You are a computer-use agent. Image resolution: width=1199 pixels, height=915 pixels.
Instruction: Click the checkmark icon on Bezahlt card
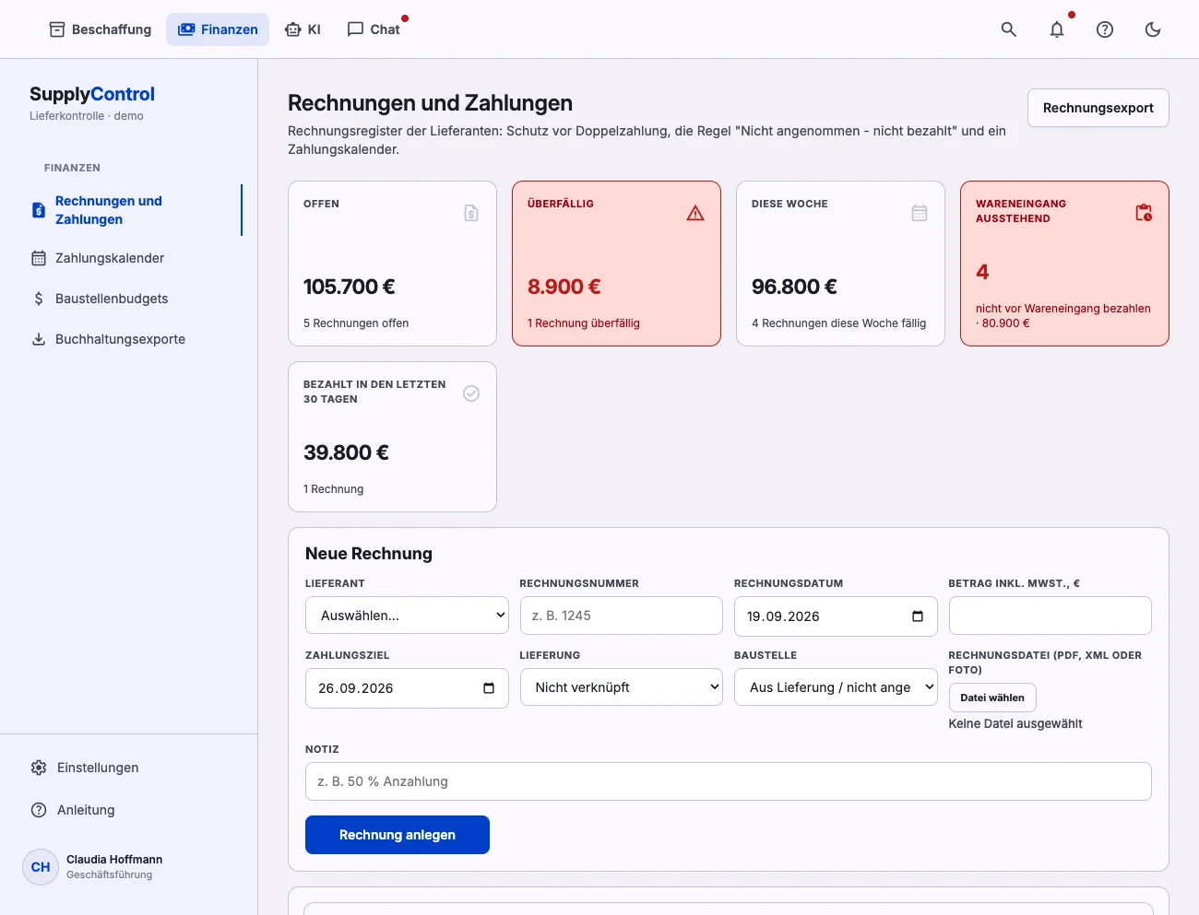click(x=471, y=393)
